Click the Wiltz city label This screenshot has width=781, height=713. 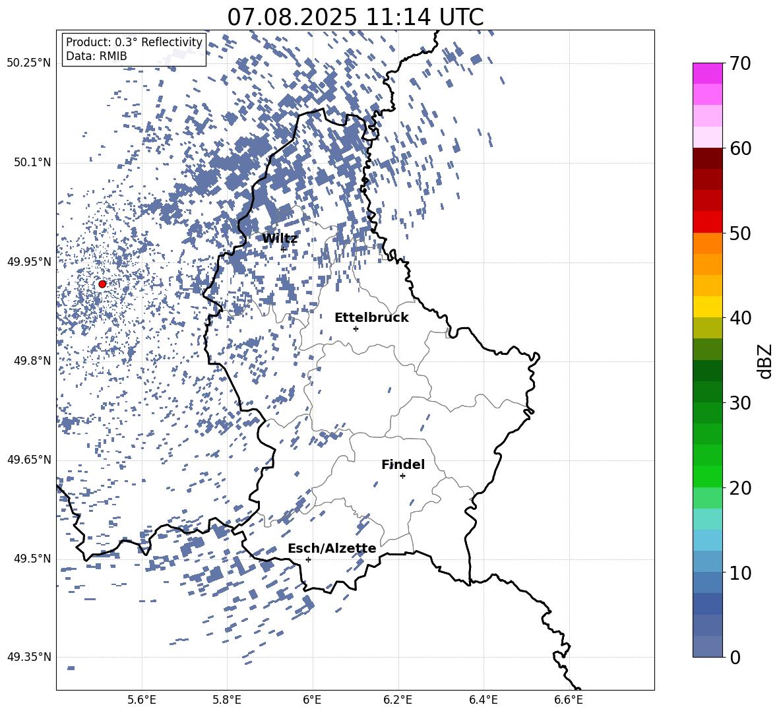coord(280,239)
